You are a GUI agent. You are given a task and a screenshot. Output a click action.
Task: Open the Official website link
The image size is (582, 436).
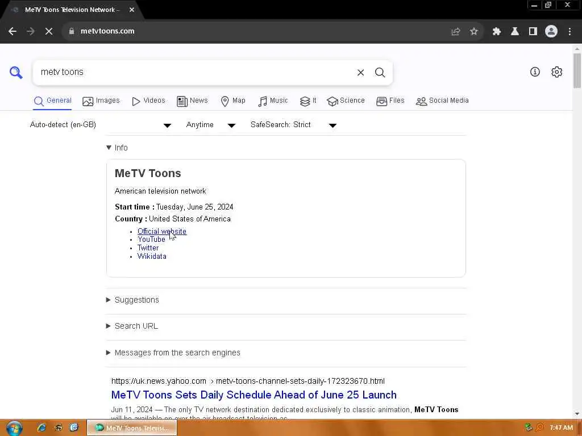(162, 232)
